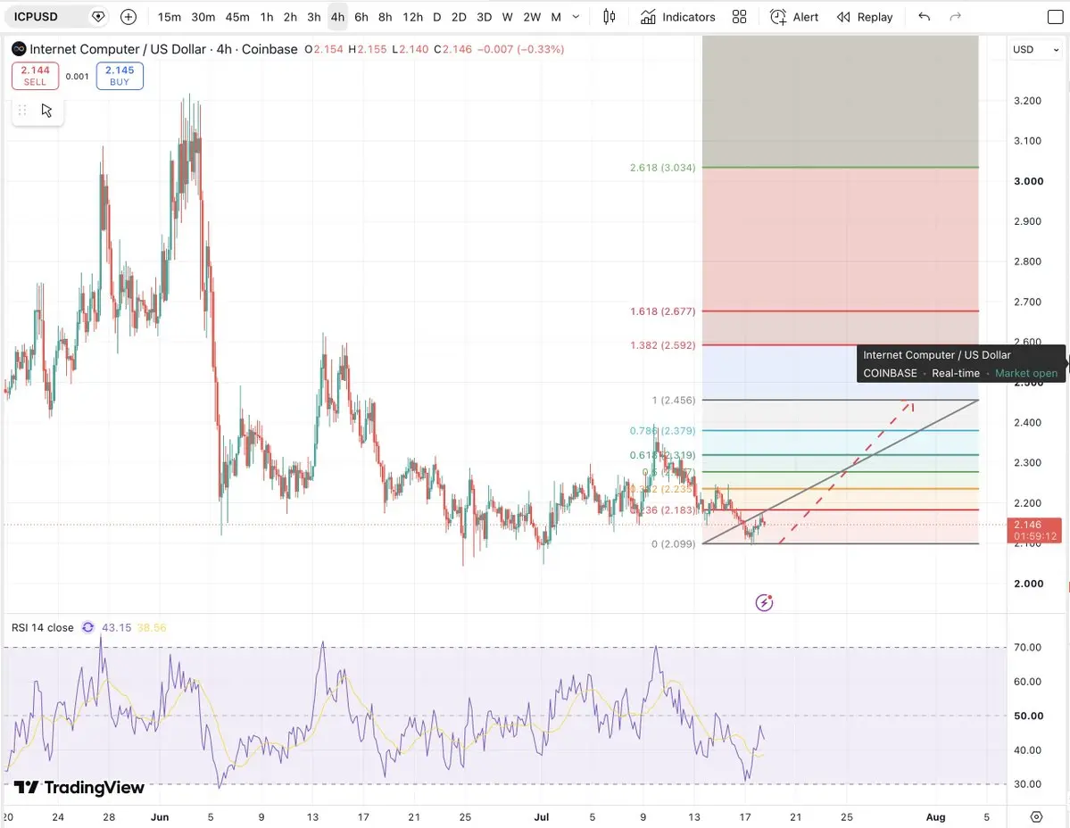Select the 1.382 (2.592) Fibonacci level
The height and width of the screenshot is (828, 1070).
point(662,345)
